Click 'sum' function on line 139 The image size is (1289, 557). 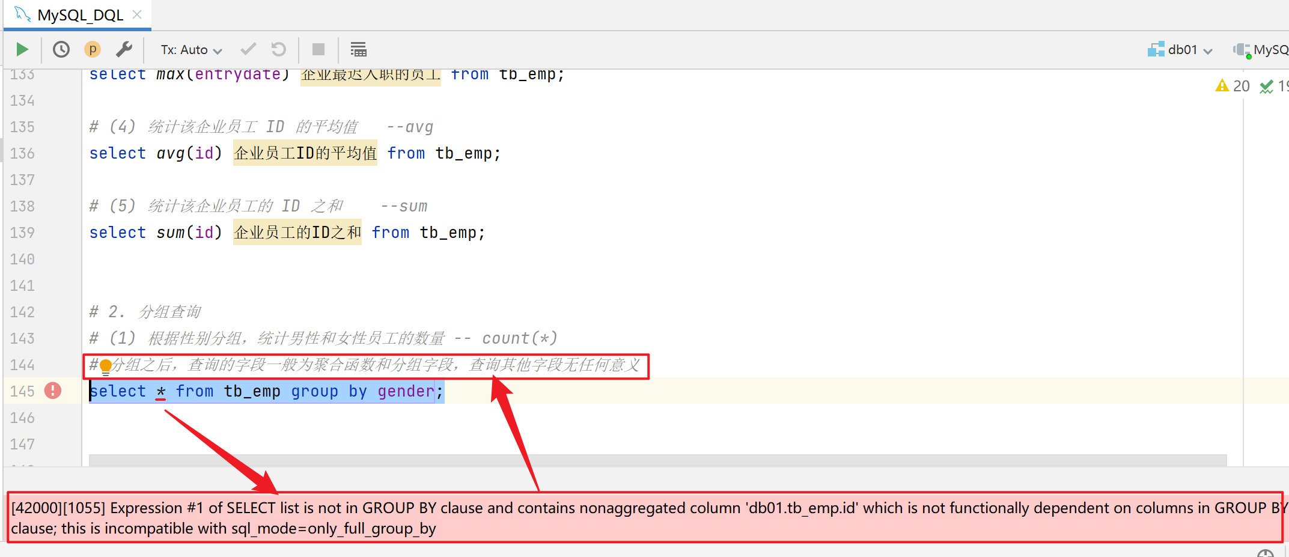click(170, 233)
